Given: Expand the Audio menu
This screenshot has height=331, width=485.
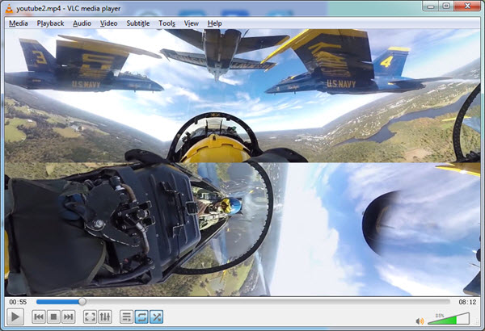Looking at the screenshot, I should pos(82,23).
